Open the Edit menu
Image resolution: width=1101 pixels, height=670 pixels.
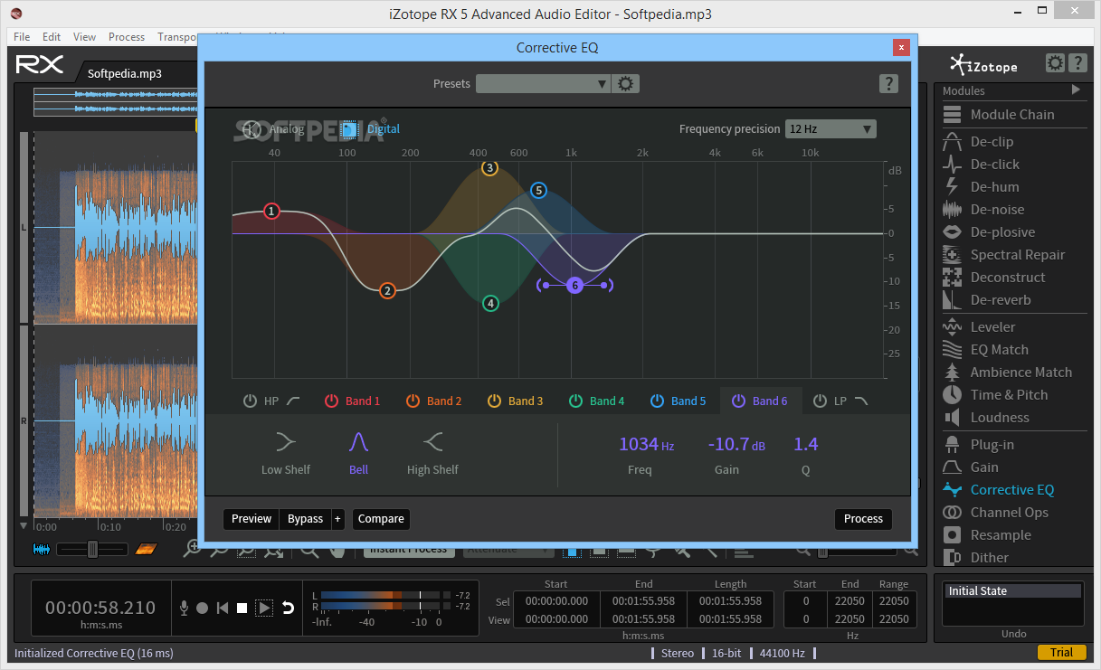[x=52, y=37]
